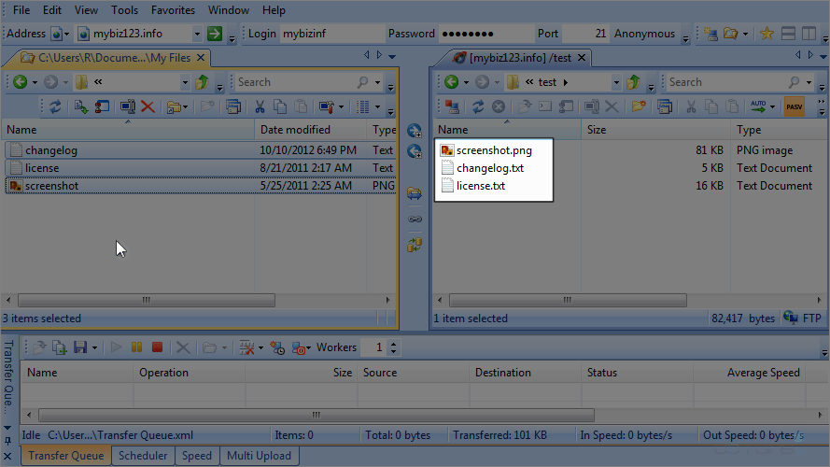Select changelog.txt in remote file list
This screenshot has height=467, width=830.
[489, 168]
